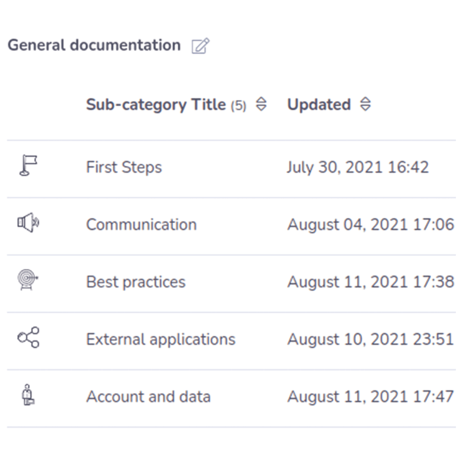Click the person icon for Account and data
Image resolution: width=460 pixels, height=460 pixels.
coord(28,394)
